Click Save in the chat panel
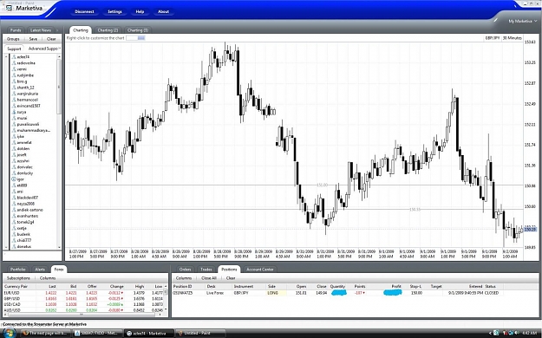The image size is (542, 338). [x=33, y=39]
